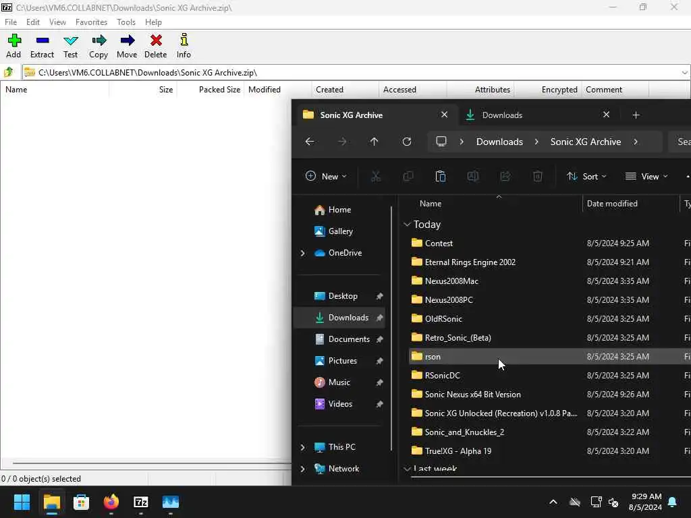This screenshot has height=518, width=691.
Task: Sort 7-Zip list by Packed Size column
Action: (x=219, y=90)
